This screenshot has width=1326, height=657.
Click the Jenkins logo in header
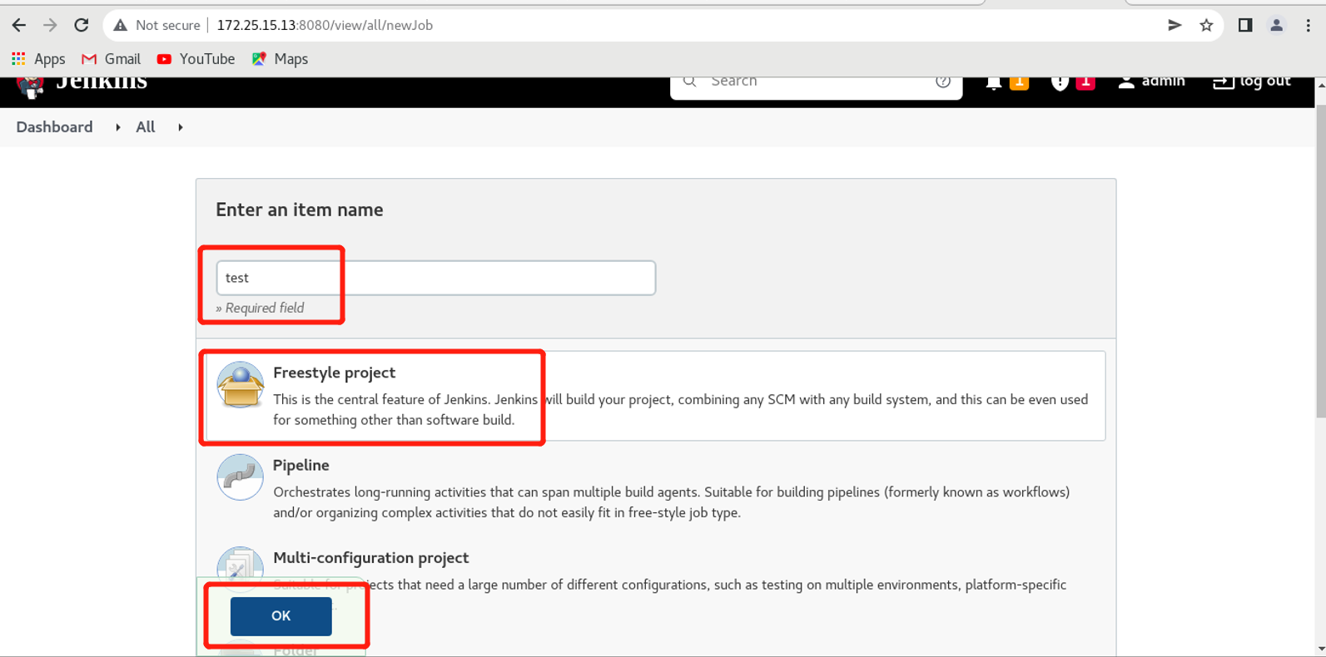coord(82,86)
